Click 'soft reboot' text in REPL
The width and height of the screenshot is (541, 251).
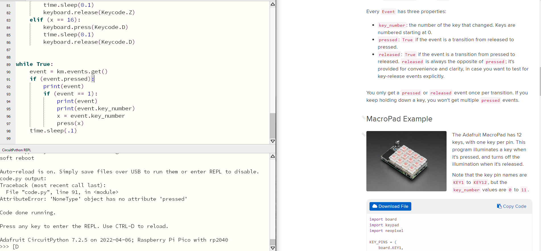tap(17, 158)
